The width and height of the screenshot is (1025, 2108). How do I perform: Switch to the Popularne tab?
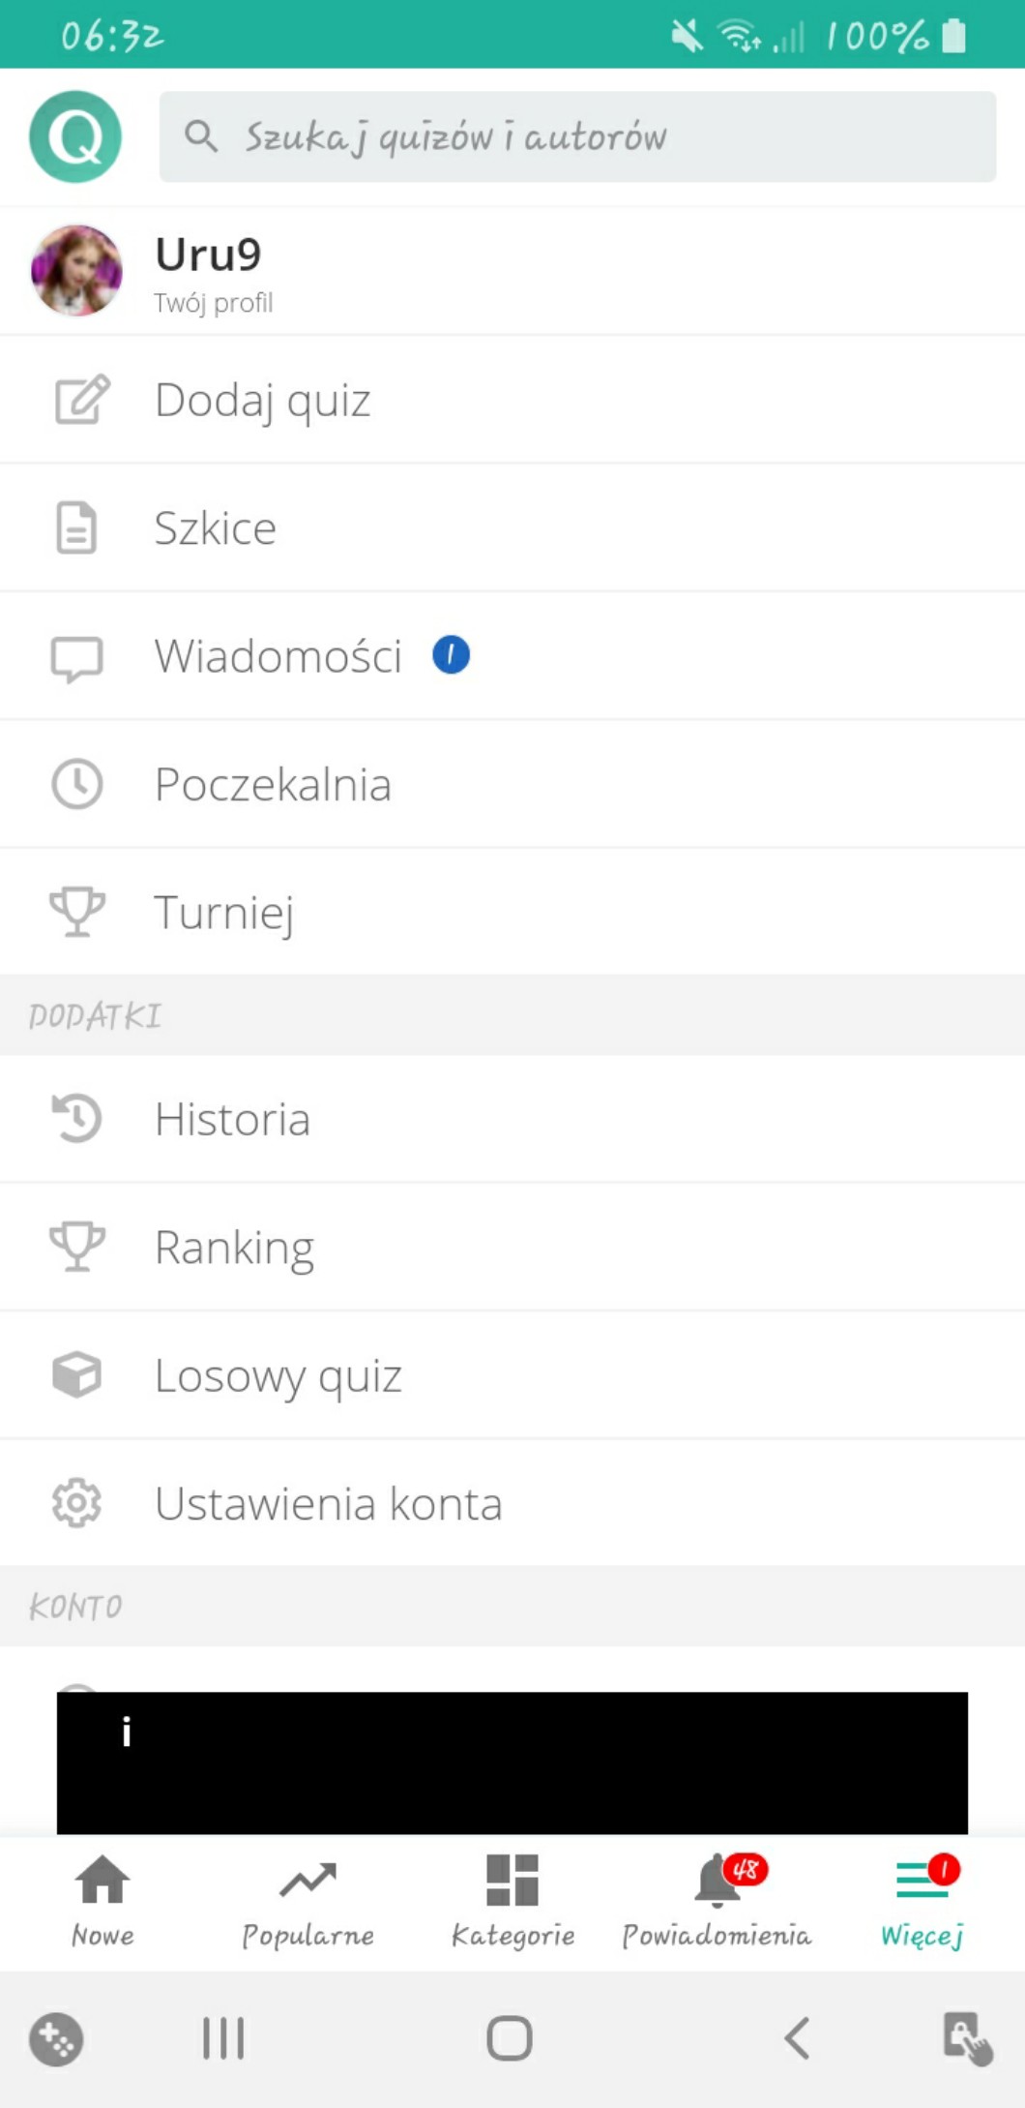pyautogui.click(x=307, y=1901)
